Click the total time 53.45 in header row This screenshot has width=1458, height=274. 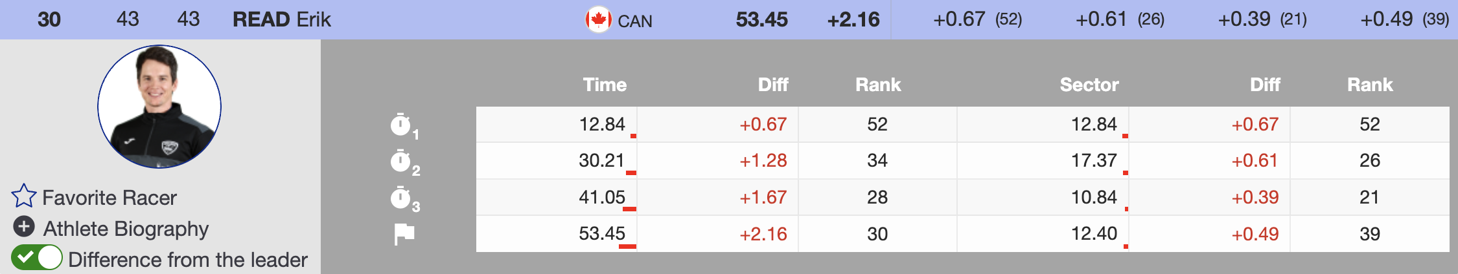tap(761, 20)
